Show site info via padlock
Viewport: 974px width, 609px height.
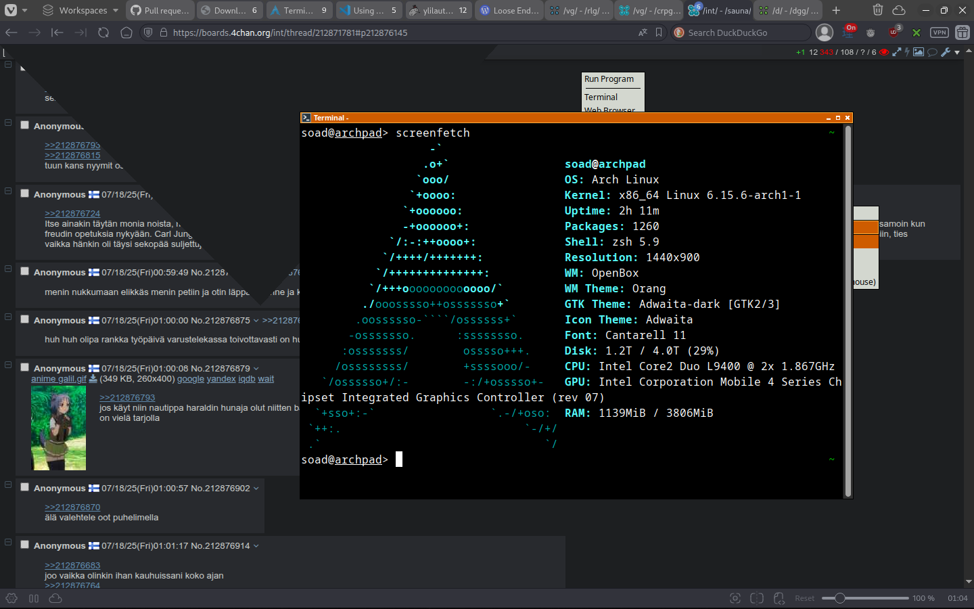point(163,32)
